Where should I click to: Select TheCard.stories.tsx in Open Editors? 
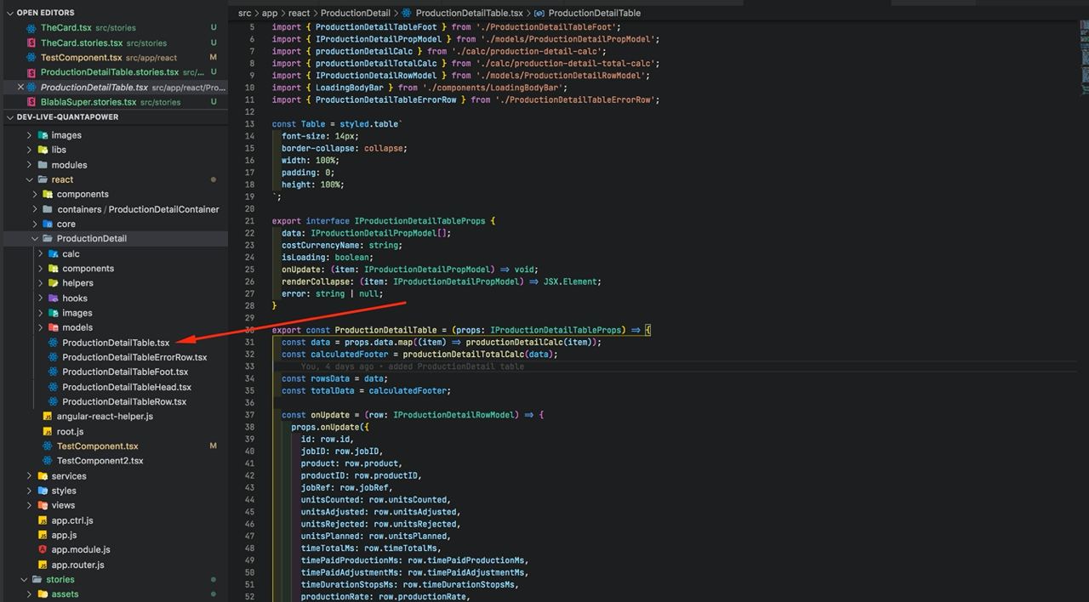82,43
